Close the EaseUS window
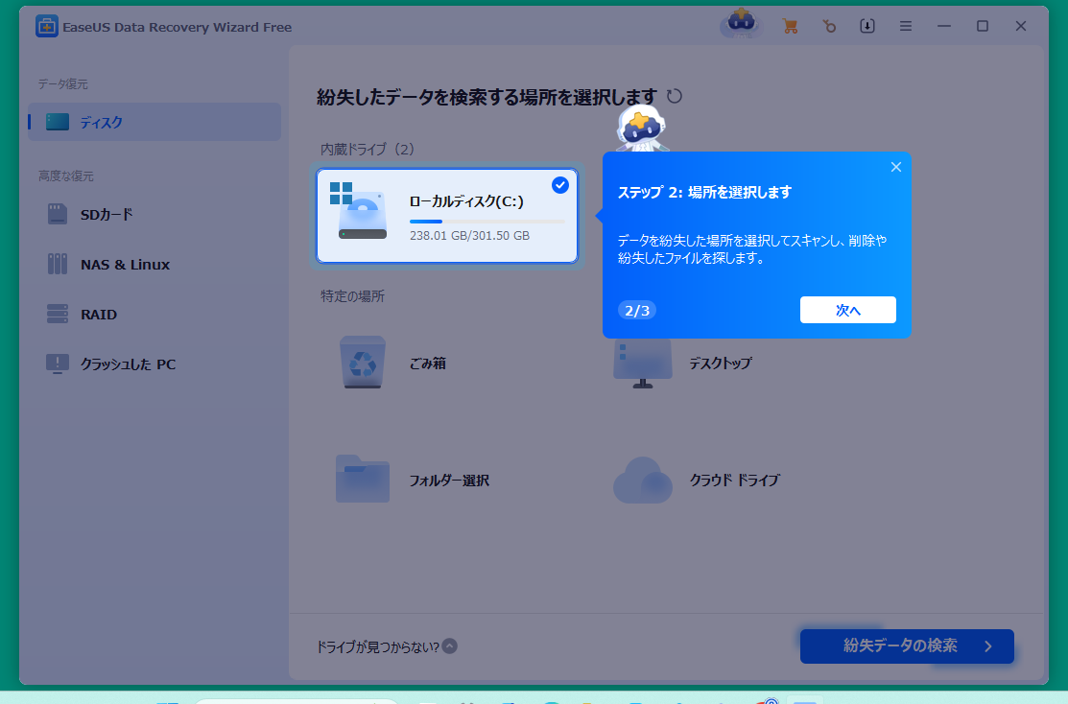 1020,27
